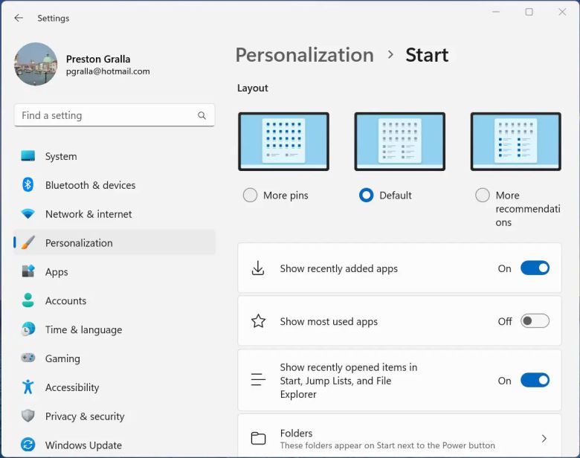Image resolution: width=580 pixels, height=458 pixels.
Task: Open Time & language settings
Action: (x=83, y=330)
